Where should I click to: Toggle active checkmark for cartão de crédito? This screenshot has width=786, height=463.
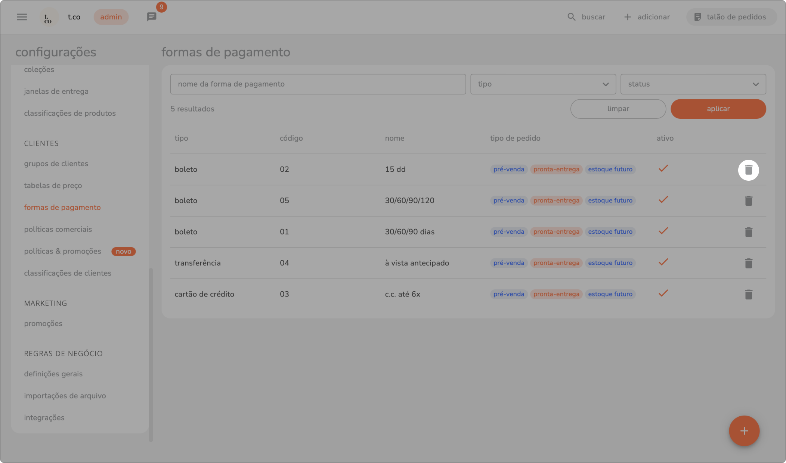pos(663,293)
